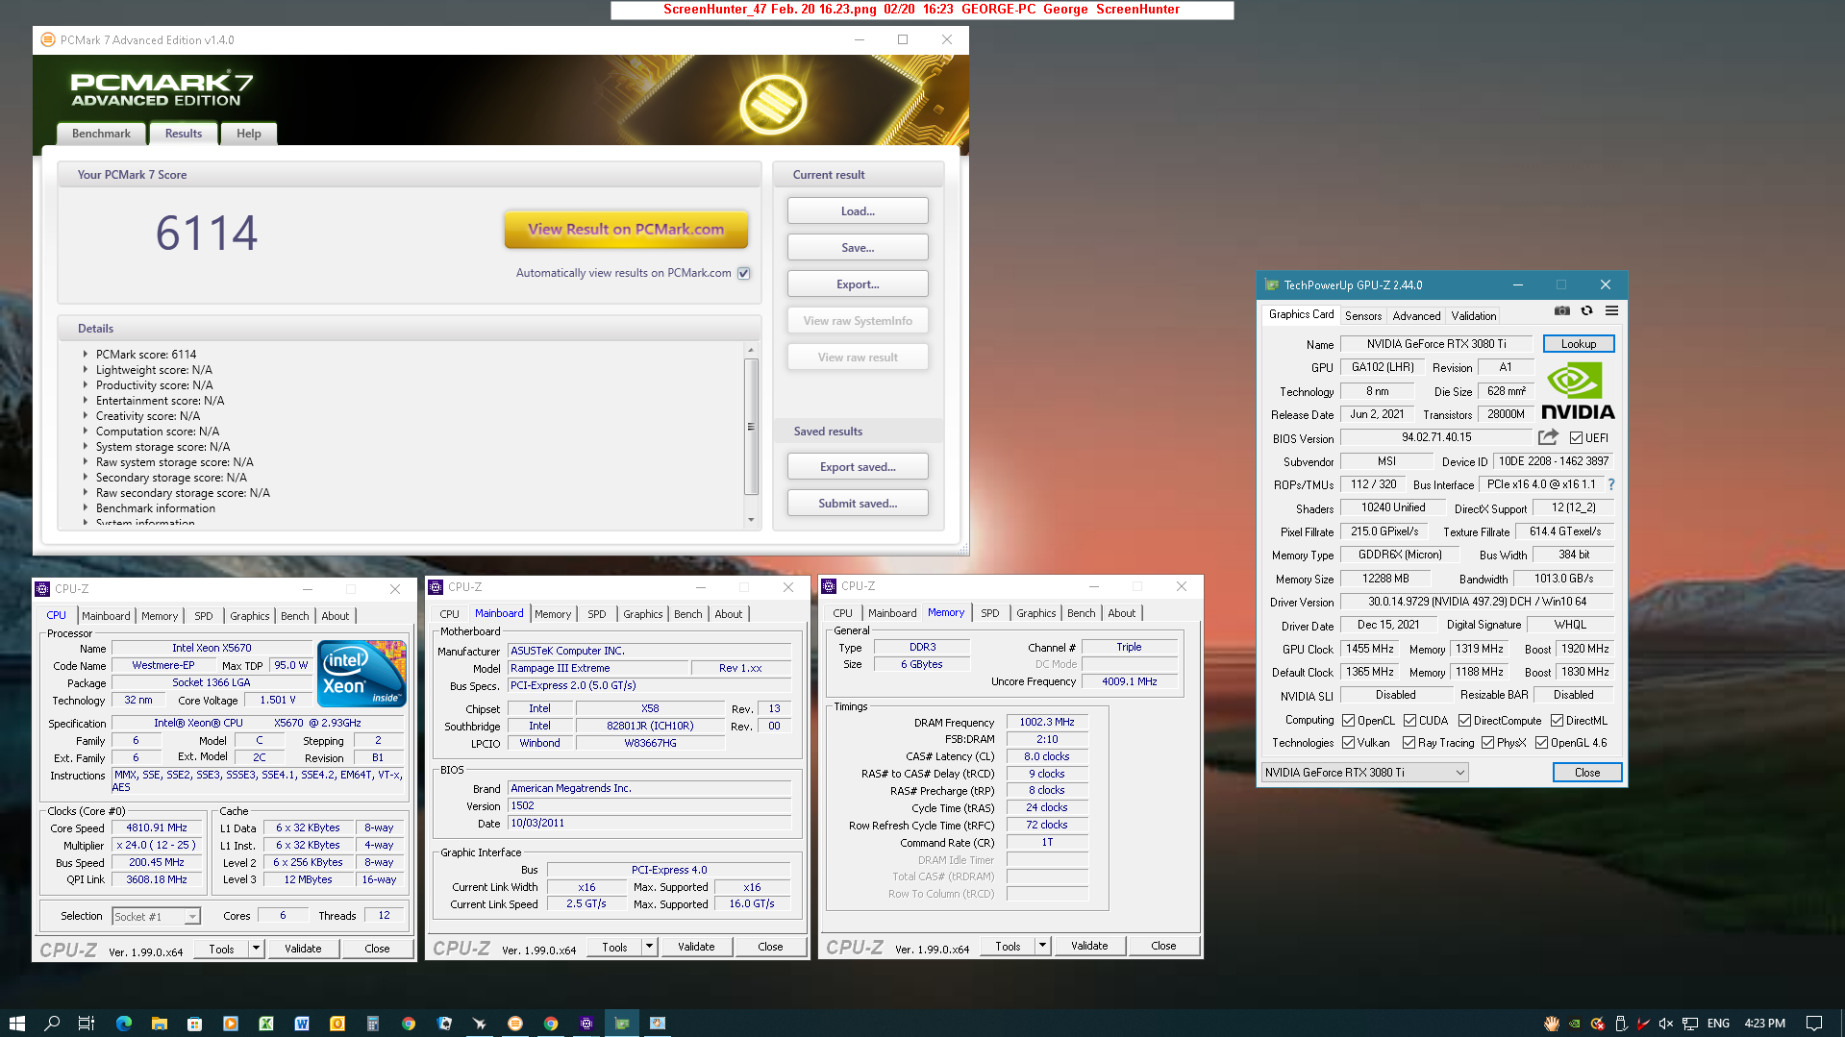This screenshot has height=1037, width=1845.
Task: Click View Result on PCMark.com button
Action: pos(626,229)
